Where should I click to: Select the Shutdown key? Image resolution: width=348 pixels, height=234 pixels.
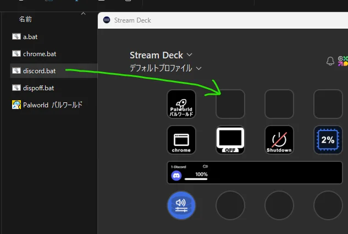pos(279,140)
